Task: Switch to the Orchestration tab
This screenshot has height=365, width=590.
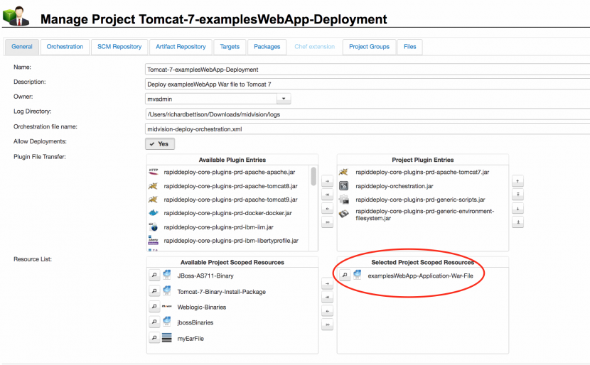Action: pos(65,47)
